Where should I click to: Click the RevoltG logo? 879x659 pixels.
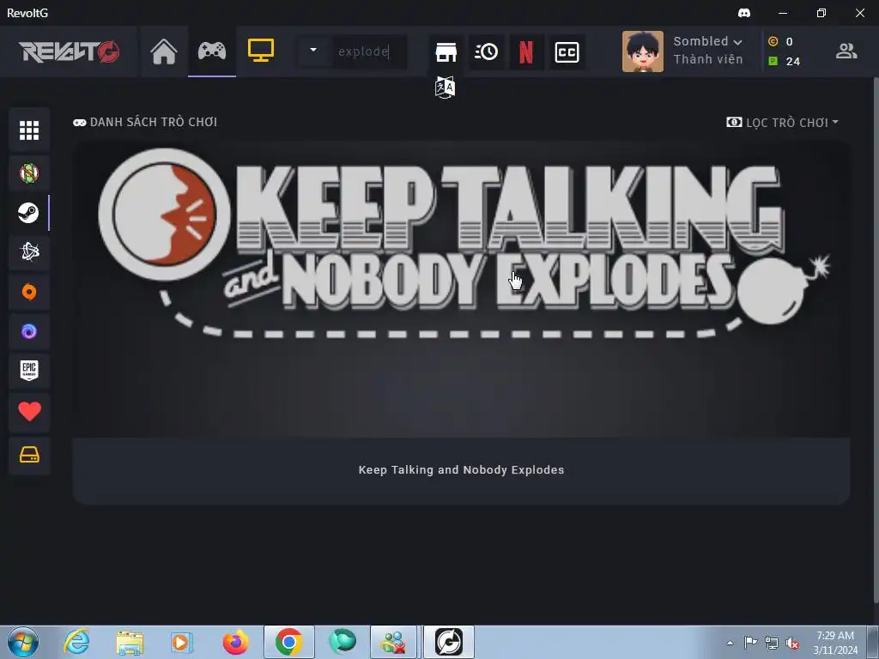[x=69, y=51]
